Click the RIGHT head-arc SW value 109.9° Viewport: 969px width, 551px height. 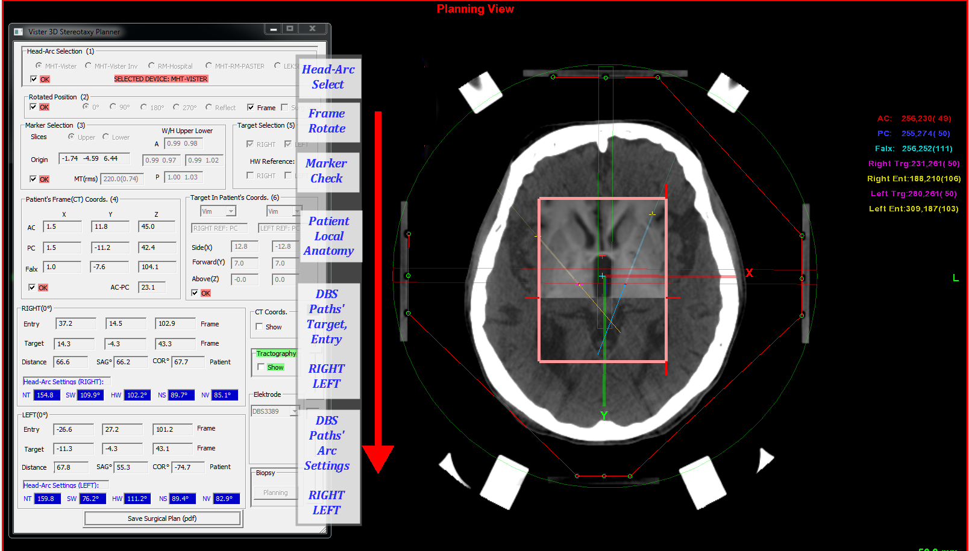[90, 395]
